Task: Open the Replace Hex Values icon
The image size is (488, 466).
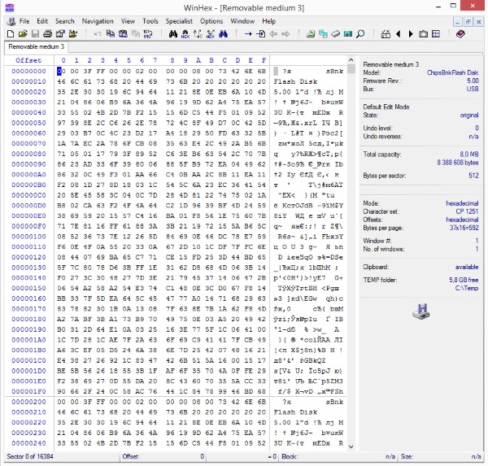Action: tap(211, 33)
